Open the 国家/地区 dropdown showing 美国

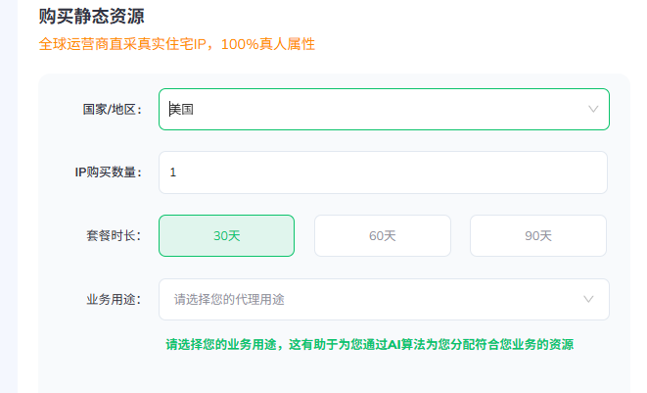coord(384,109)
